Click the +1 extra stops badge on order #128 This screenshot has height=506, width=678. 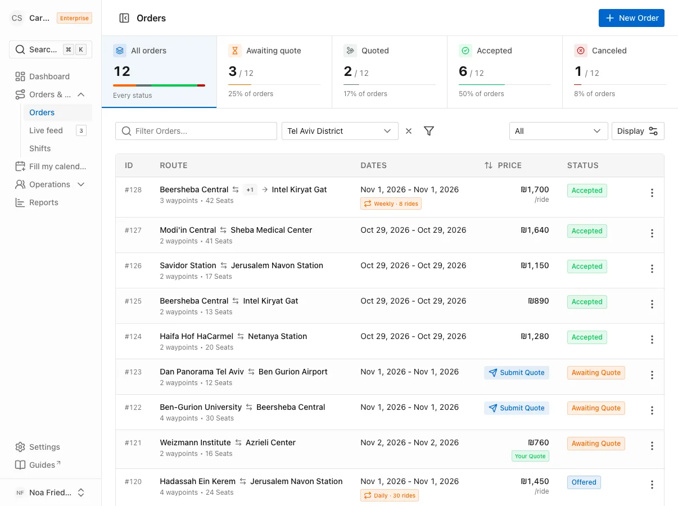pos(250,189)
